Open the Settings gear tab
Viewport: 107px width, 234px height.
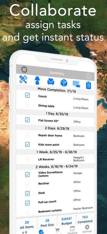[87, 229]
